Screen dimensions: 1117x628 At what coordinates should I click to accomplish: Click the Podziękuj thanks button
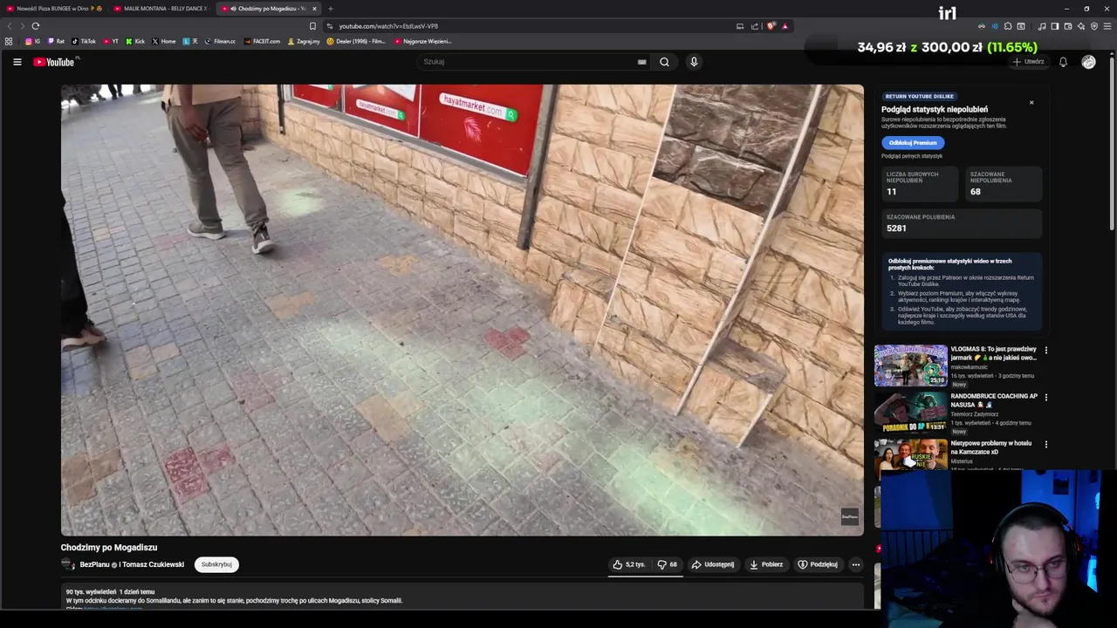tap(818, 564)
